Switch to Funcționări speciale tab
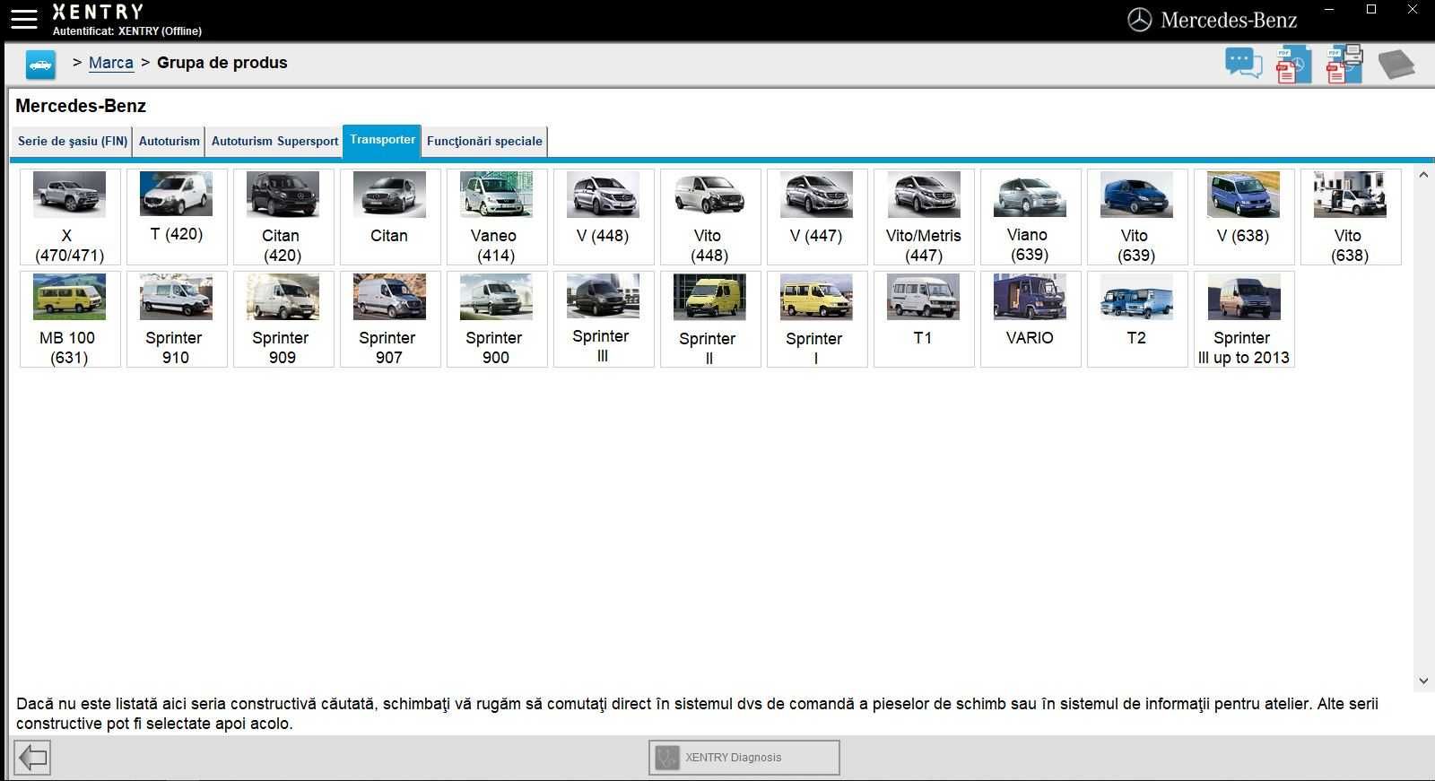The image size is (1435, 781). pyautogui.click(x=484, y=142)
